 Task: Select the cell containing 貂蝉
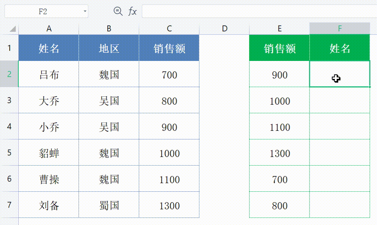(49, 153)
